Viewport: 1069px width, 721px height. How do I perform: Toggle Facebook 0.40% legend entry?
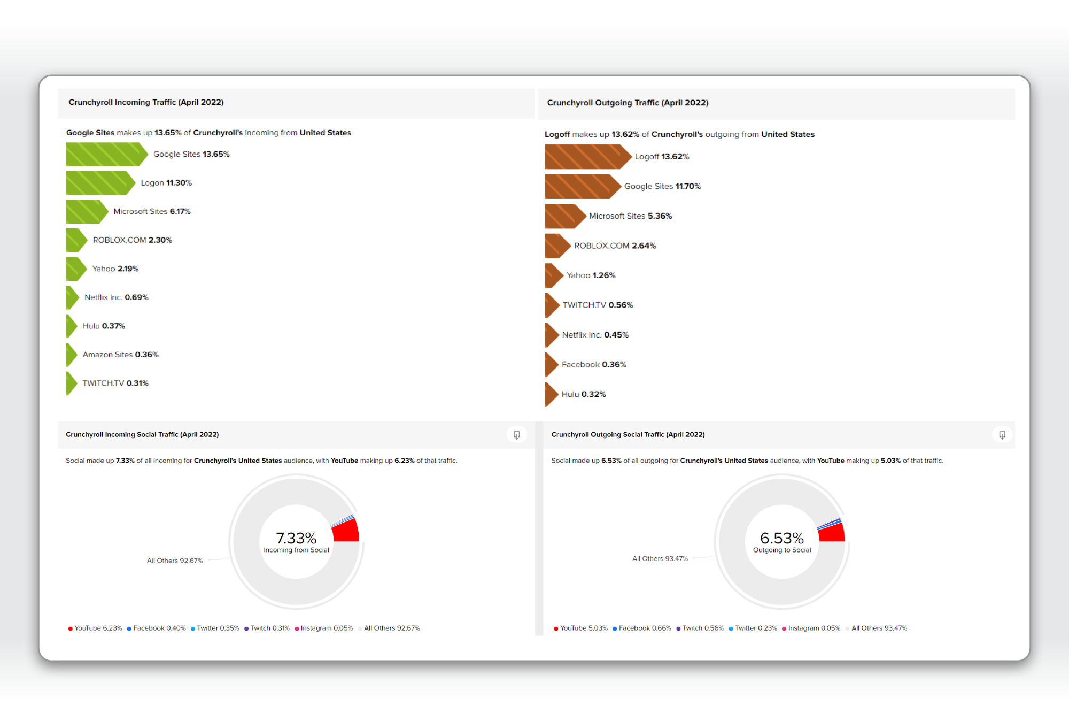pyautogui.click(x=157, y=628)
